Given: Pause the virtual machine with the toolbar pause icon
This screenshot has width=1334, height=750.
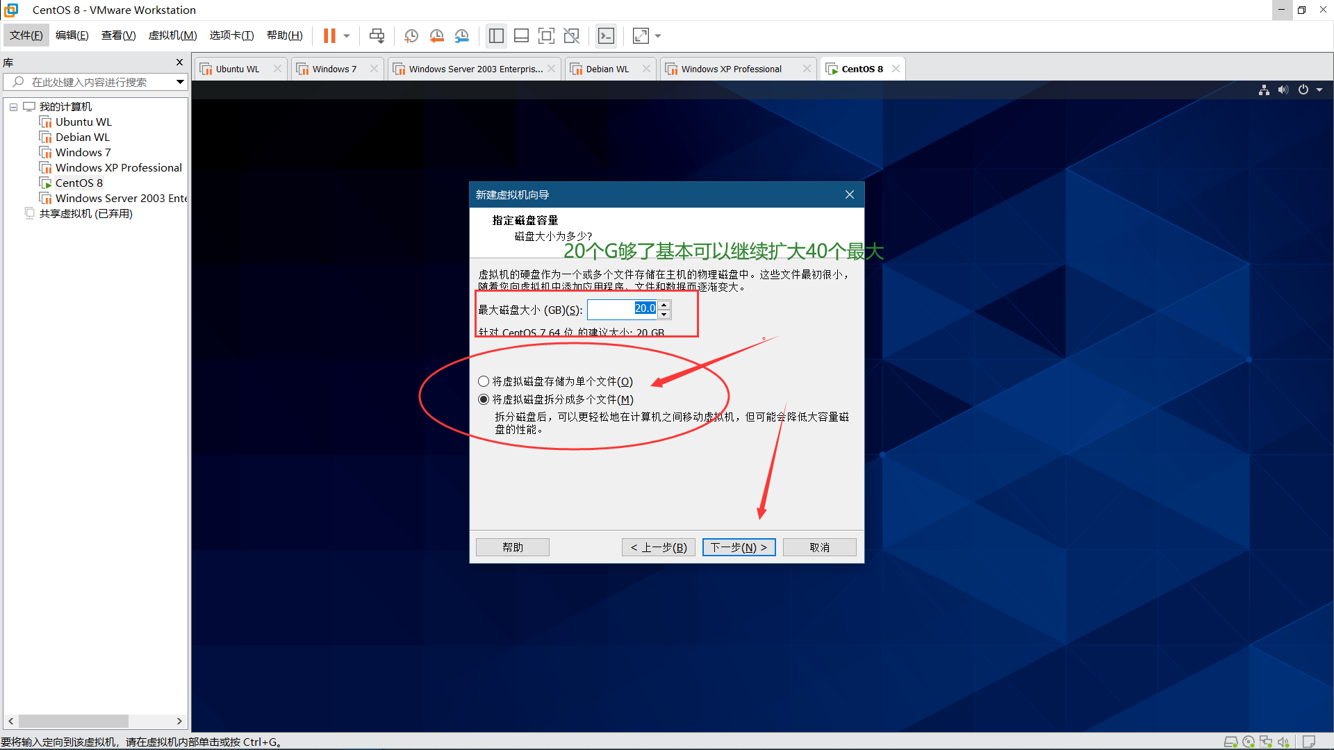Looking at the screenshot, I should [x=329, y=35].
